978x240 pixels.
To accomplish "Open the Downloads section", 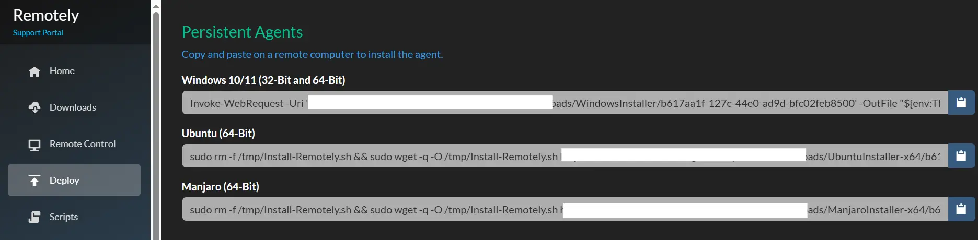I will [x=73, y=107].
